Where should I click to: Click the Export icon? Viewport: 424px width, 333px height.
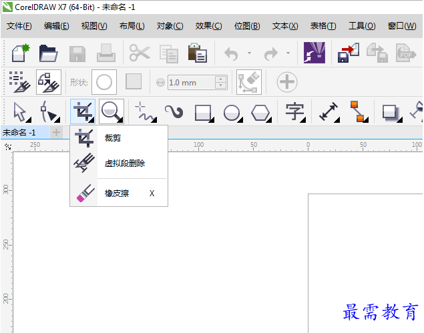coord(377,53)
